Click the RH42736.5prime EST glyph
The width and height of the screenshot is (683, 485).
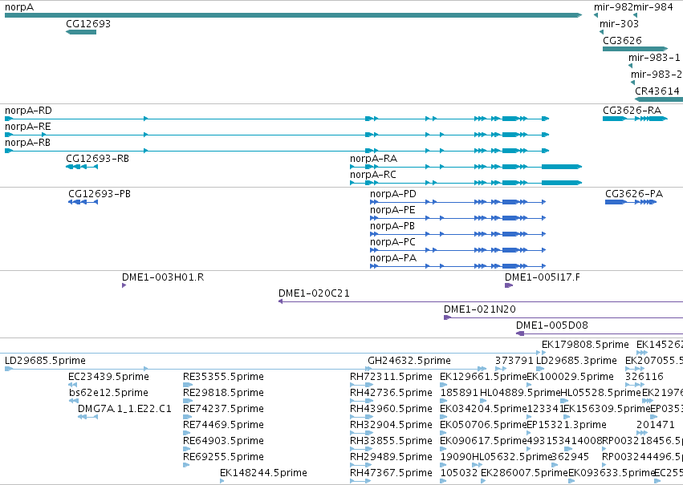pos(361,401)
